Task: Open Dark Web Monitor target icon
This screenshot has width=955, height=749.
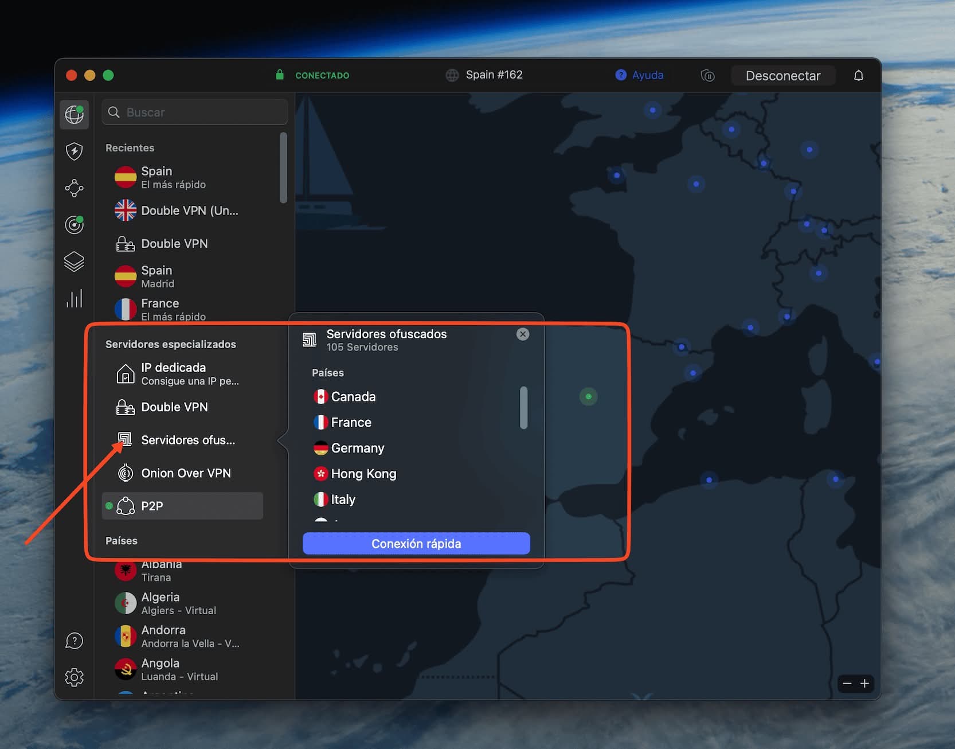Action: tap(74, 225)
